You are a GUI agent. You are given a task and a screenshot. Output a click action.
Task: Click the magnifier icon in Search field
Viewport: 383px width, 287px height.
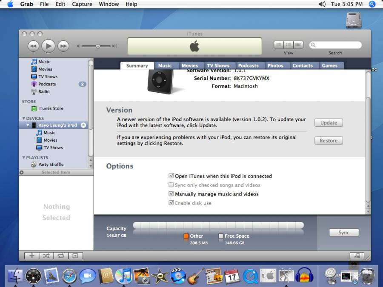point(313,45)
